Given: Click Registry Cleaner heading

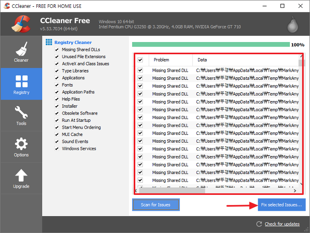Looking at the screenshot, I should [x=73, y=42].
